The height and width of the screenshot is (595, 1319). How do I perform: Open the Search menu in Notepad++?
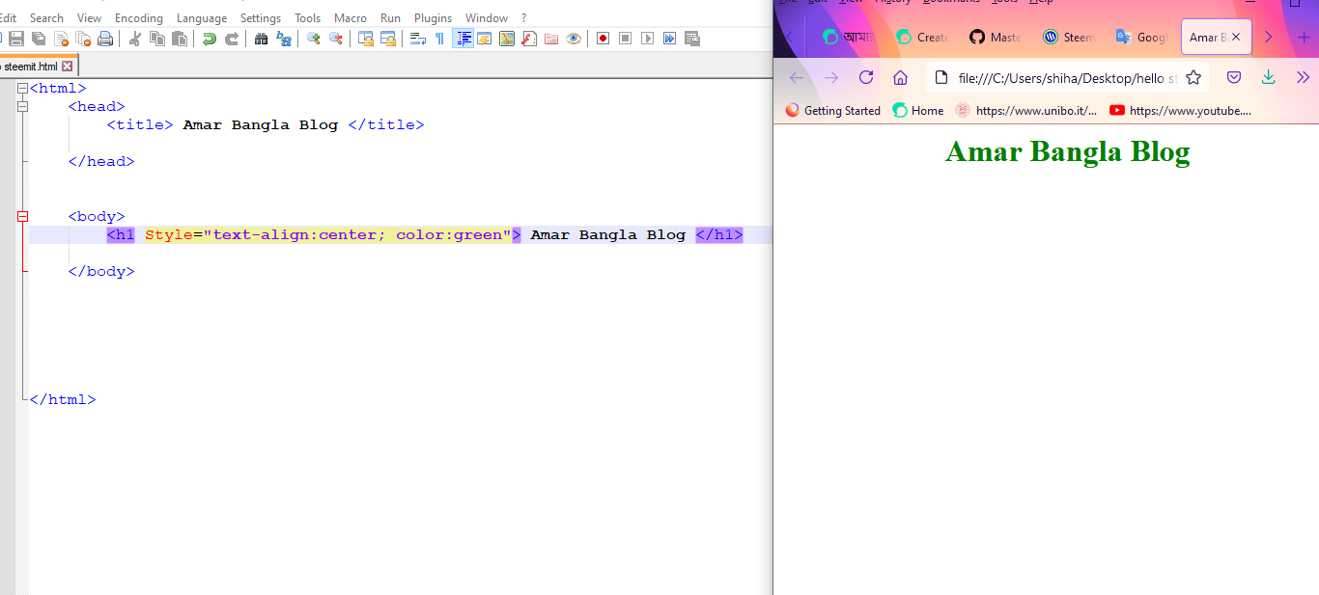[46, 18]
